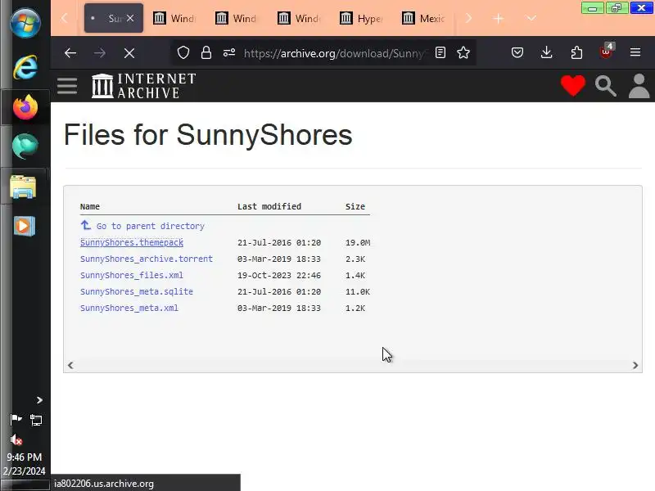Download SunnyShores.themepack
This screenshot has width=655, height=491.
point(132,242)
